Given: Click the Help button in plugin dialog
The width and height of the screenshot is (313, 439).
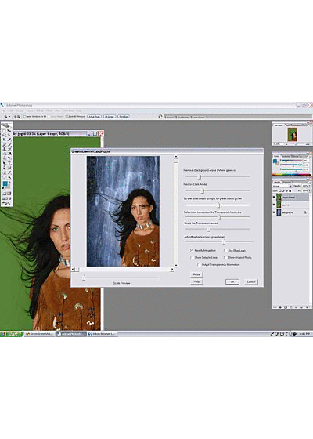Looking at the screenshot, I should (x=196, y=281).
